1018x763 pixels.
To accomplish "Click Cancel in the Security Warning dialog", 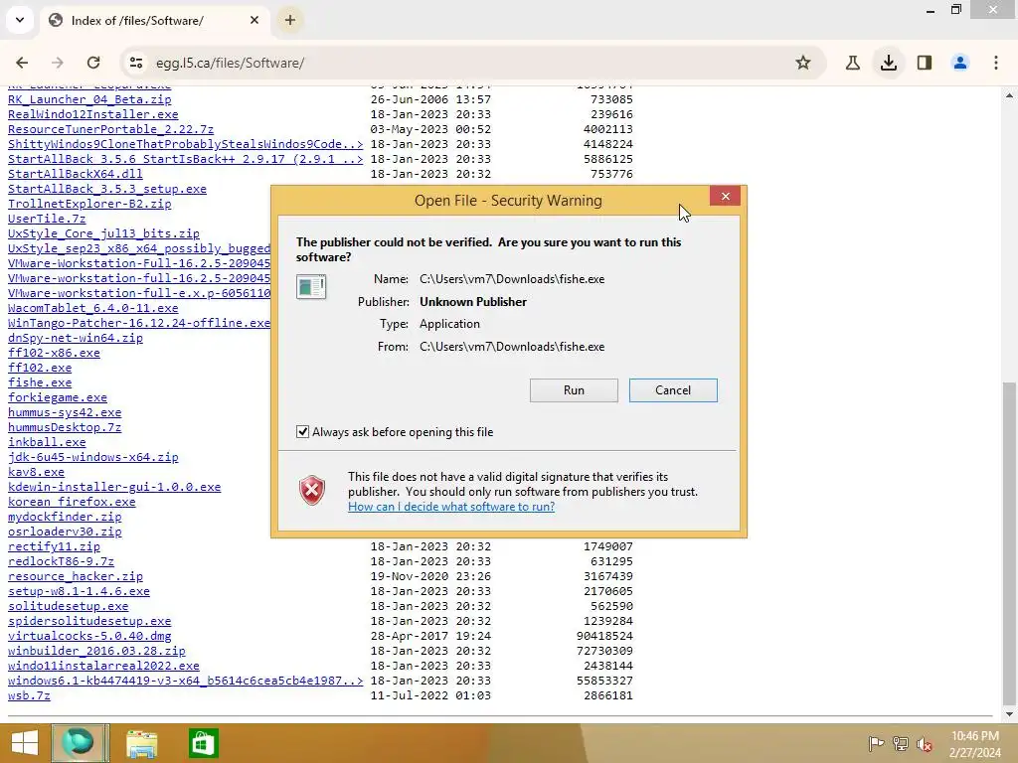I will click(673, 389).
